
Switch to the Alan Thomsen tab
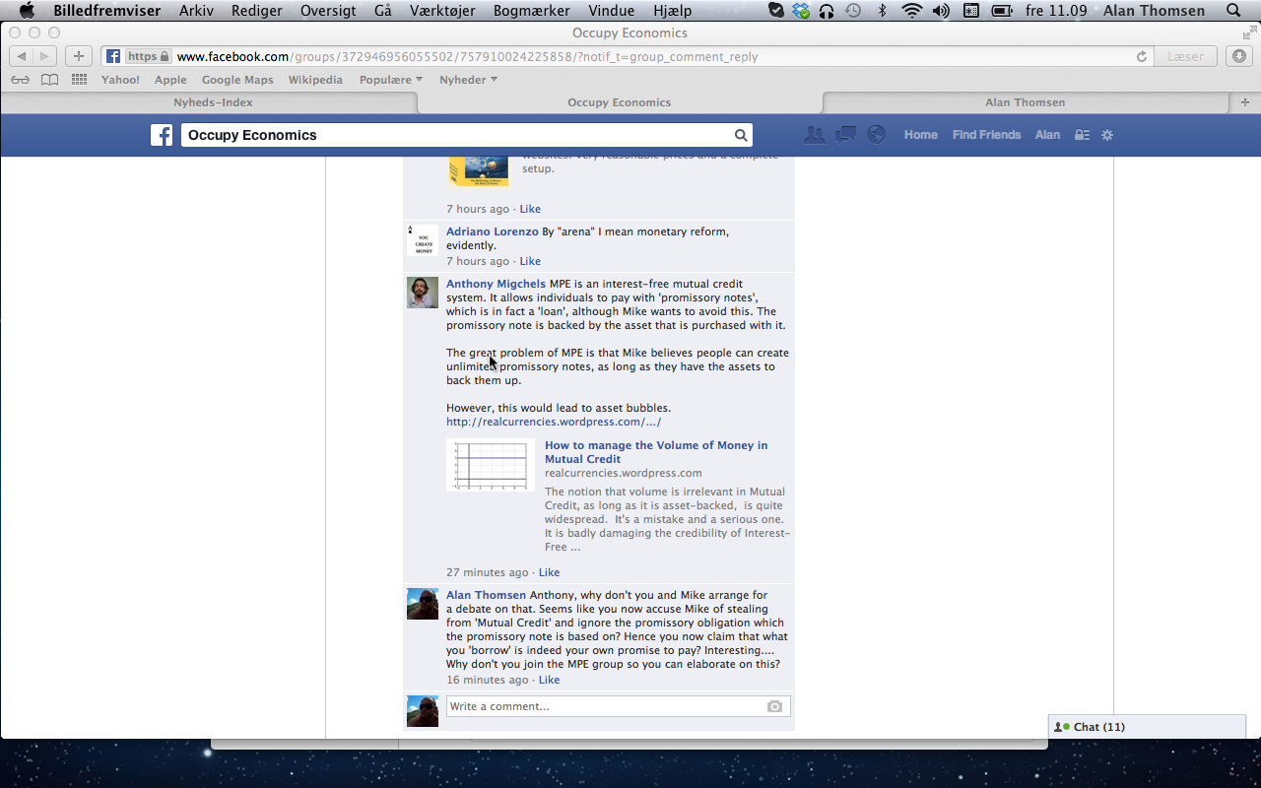pyautogui.click(x=1025, y=102)
